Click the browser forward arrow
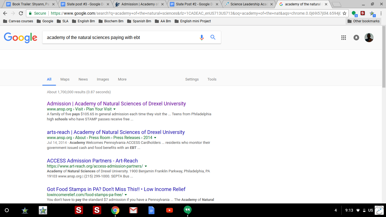This screenshot has height=217, width=386. (x=13, y=13)
